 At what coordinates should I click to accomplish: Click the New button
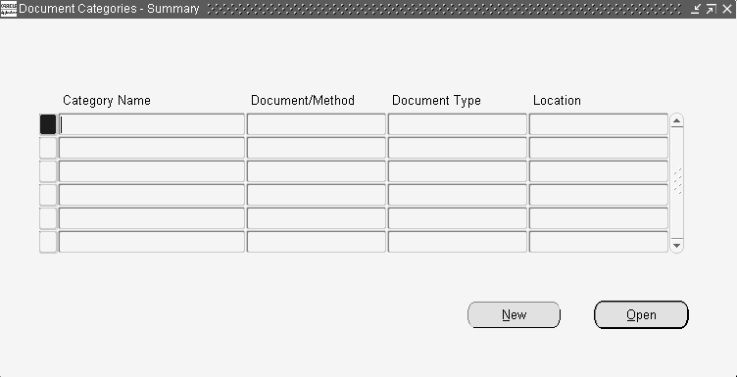point(514,314)
